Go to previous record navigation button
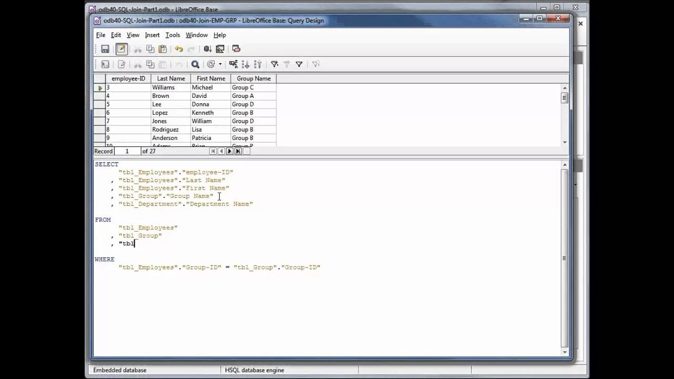This screenshot has width=674, height=379. point(221,151)
